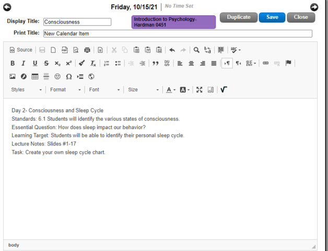Insert IFrame globe icon

pos(91,76)
